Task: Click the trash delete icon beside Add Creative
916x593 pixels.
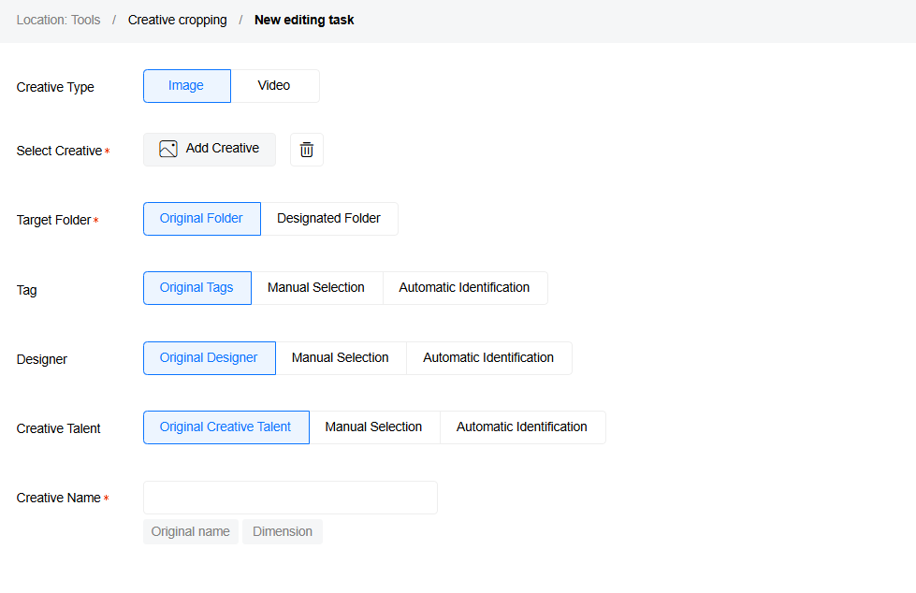Action: 307,150
